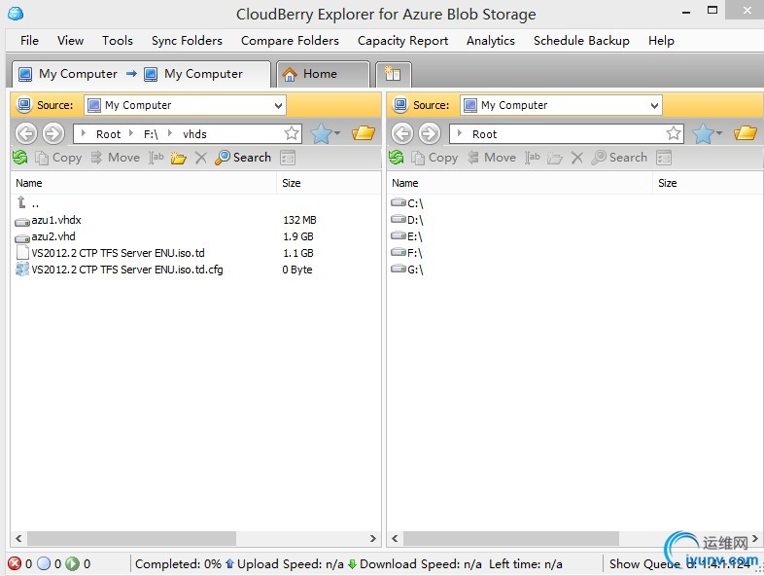The height and width of the screenshot is (576, 764).
Task: Click the delete X icon in right pane
Action: coord(577,158)
